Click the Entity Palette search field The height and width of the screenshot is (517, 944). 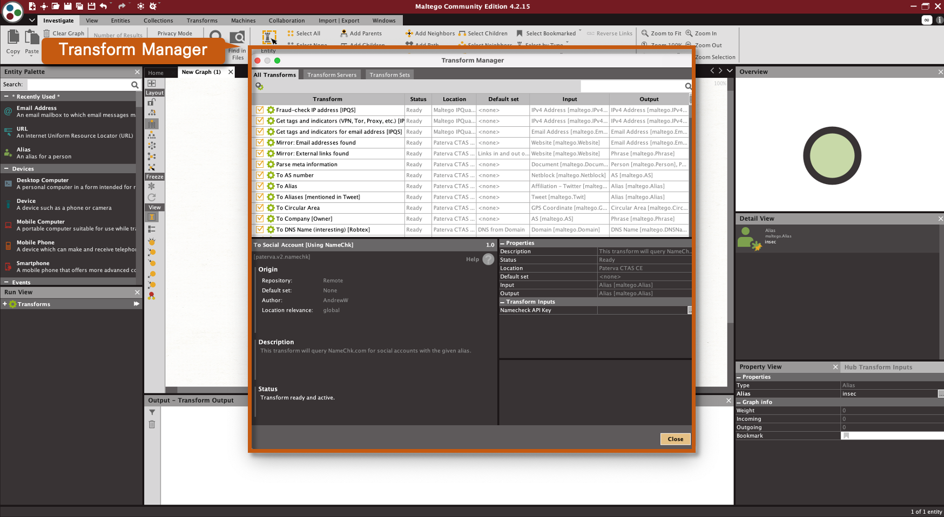coord(79,85)
